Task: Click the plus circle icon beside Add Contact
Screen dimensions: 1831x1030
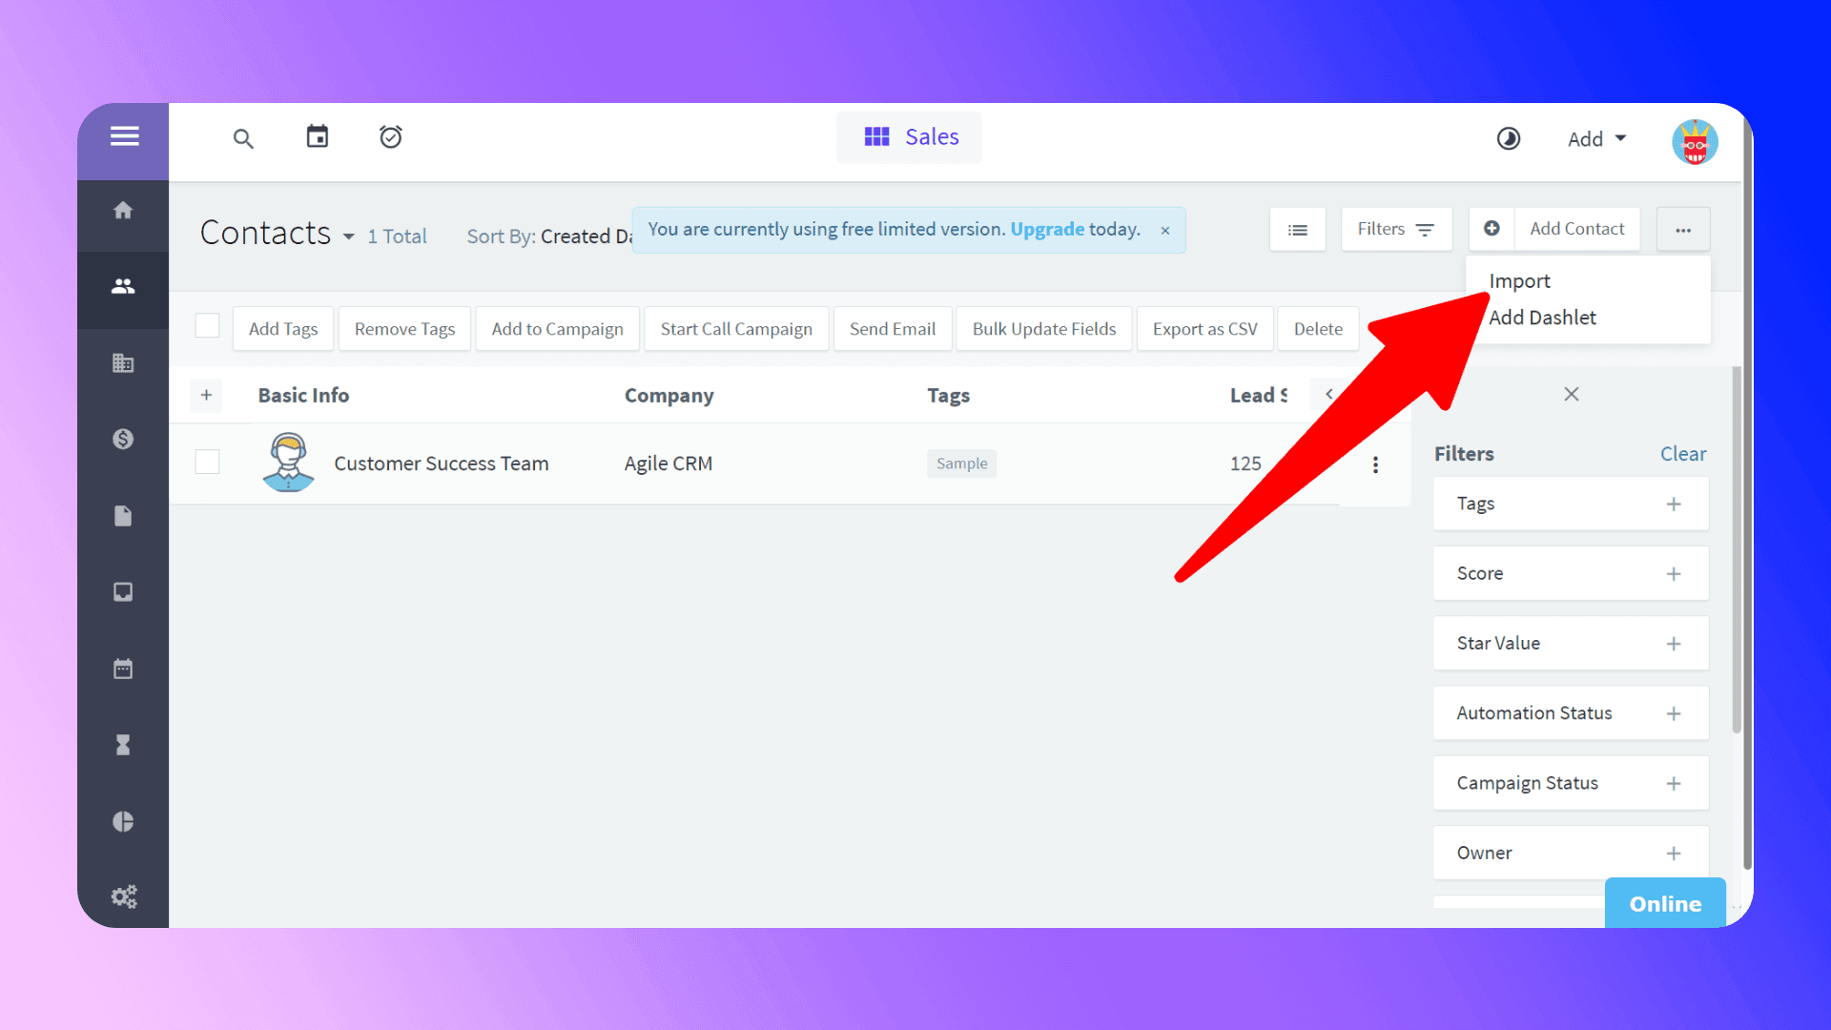Action: point(1492,229)
